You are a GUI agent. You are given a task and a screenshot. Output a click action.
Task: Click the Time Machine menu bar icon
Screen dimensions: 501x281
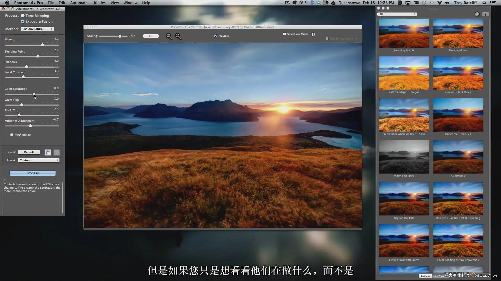click(x=424, y=3)
